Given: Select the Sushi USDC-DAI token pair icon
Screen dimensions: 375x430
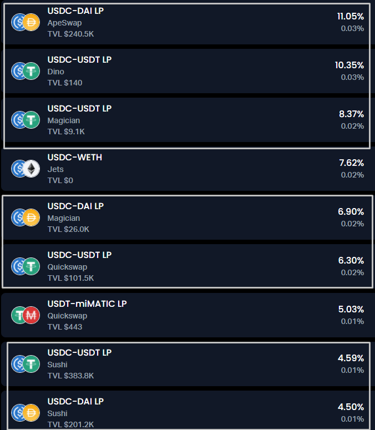Looking at the screenshot, I should (26, 413).
